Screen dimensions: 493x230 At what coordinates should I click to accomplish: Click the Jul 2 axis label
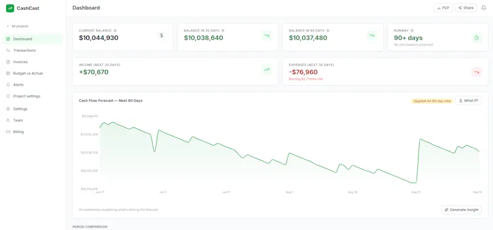[163, 192]
